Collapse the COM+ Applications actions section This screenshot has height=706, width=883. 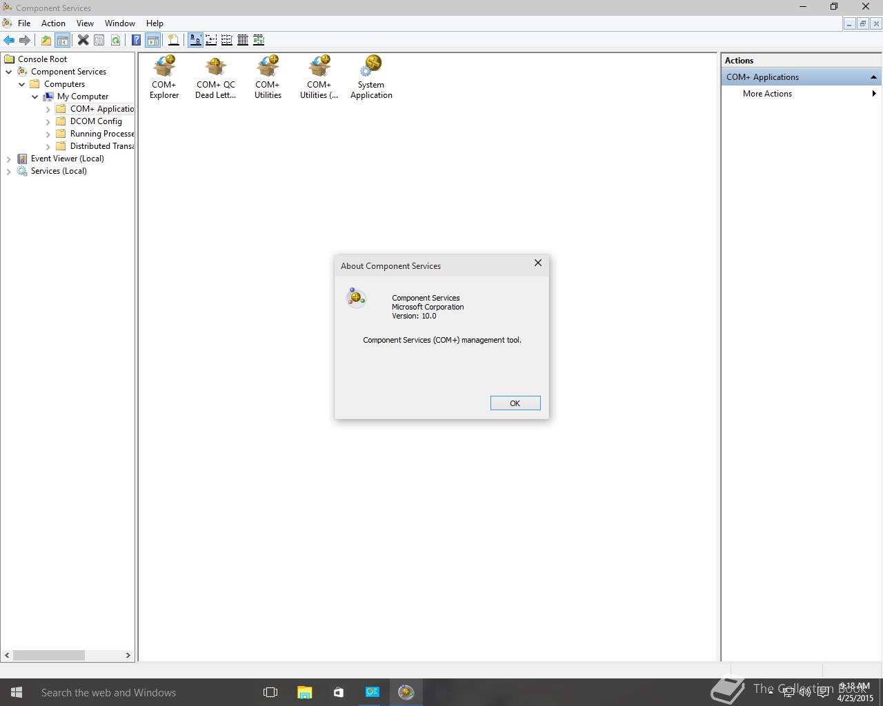(x=873, y=77)
